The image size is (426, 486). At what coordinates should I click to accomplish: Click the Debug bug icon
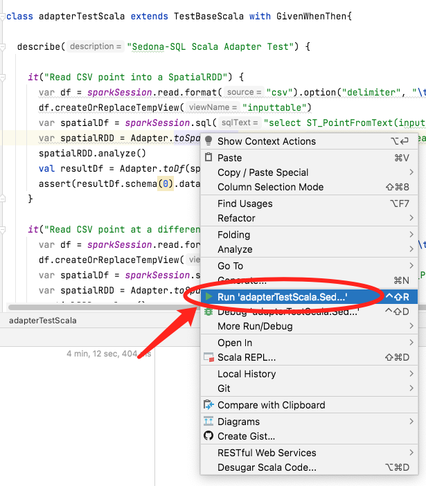pyautogui.click(x=208, y=312)
